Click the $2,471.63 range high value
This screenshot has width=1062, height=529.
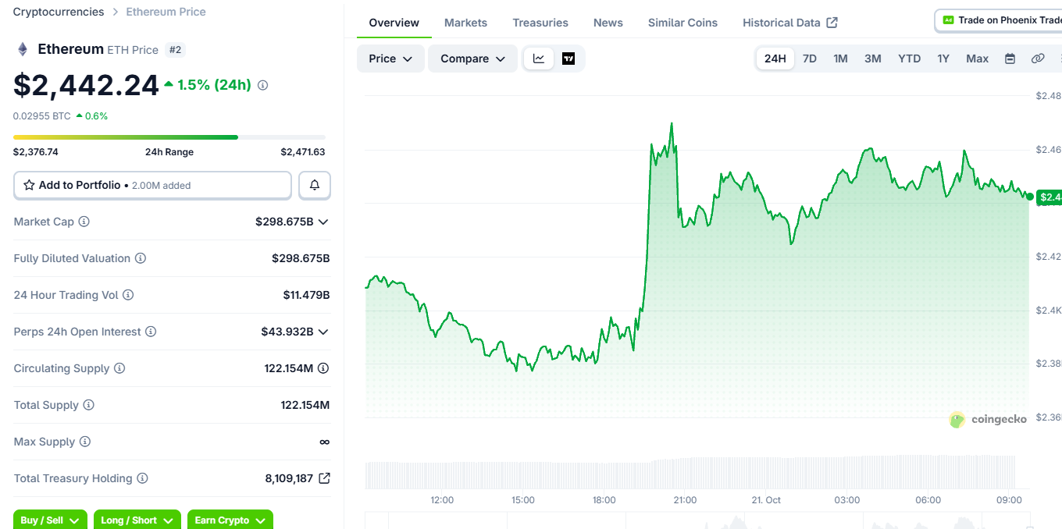tap(303, 152)
